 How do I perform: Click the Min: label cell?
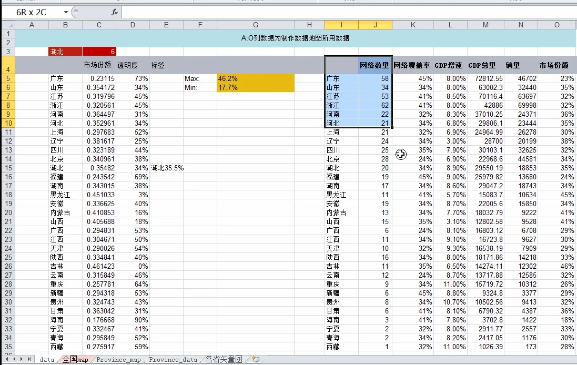[200, 87]
